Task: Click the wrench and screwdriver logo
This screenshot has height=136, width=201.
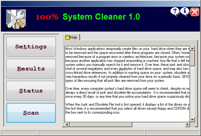Action: click(16, 19)
